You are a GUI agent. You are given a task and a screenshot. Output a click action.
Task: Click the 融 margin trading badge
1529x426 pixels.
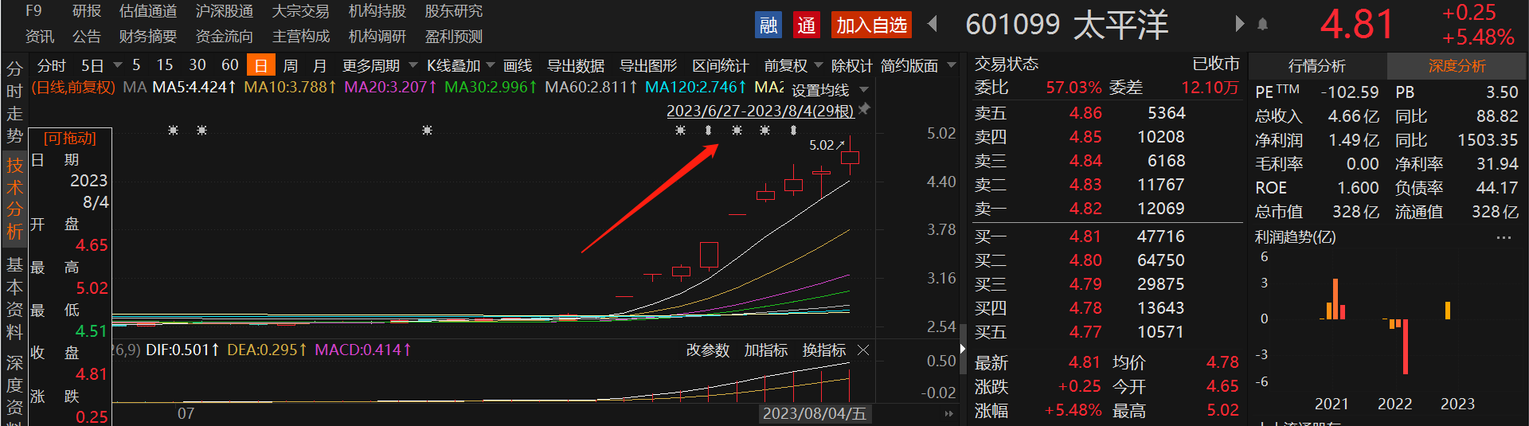tap(768, 25)
